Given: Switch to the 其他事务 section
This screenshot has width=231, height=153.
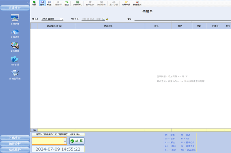Looking at the screenshot, I should [15, 137].
